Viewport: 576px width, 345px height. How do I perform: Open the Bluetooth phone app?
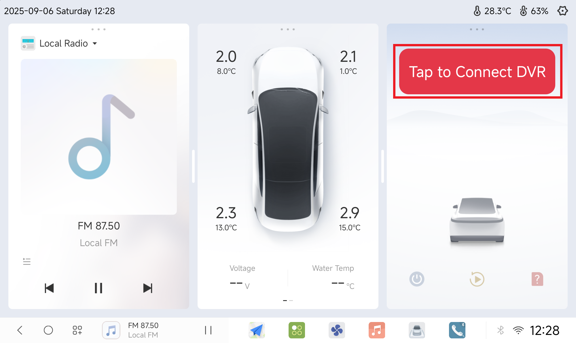click(457, 330)
